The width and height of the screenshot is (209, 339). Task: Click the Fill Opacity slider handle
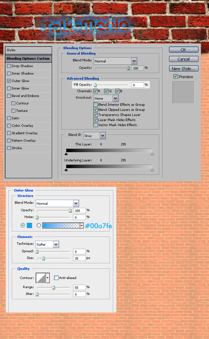tap(95, 85)
